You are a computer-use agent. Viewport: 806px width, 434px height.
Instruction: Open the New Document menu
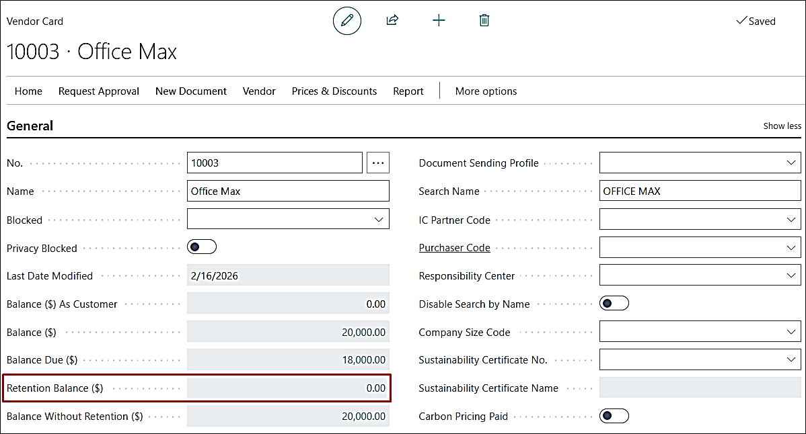pos(191,91)
